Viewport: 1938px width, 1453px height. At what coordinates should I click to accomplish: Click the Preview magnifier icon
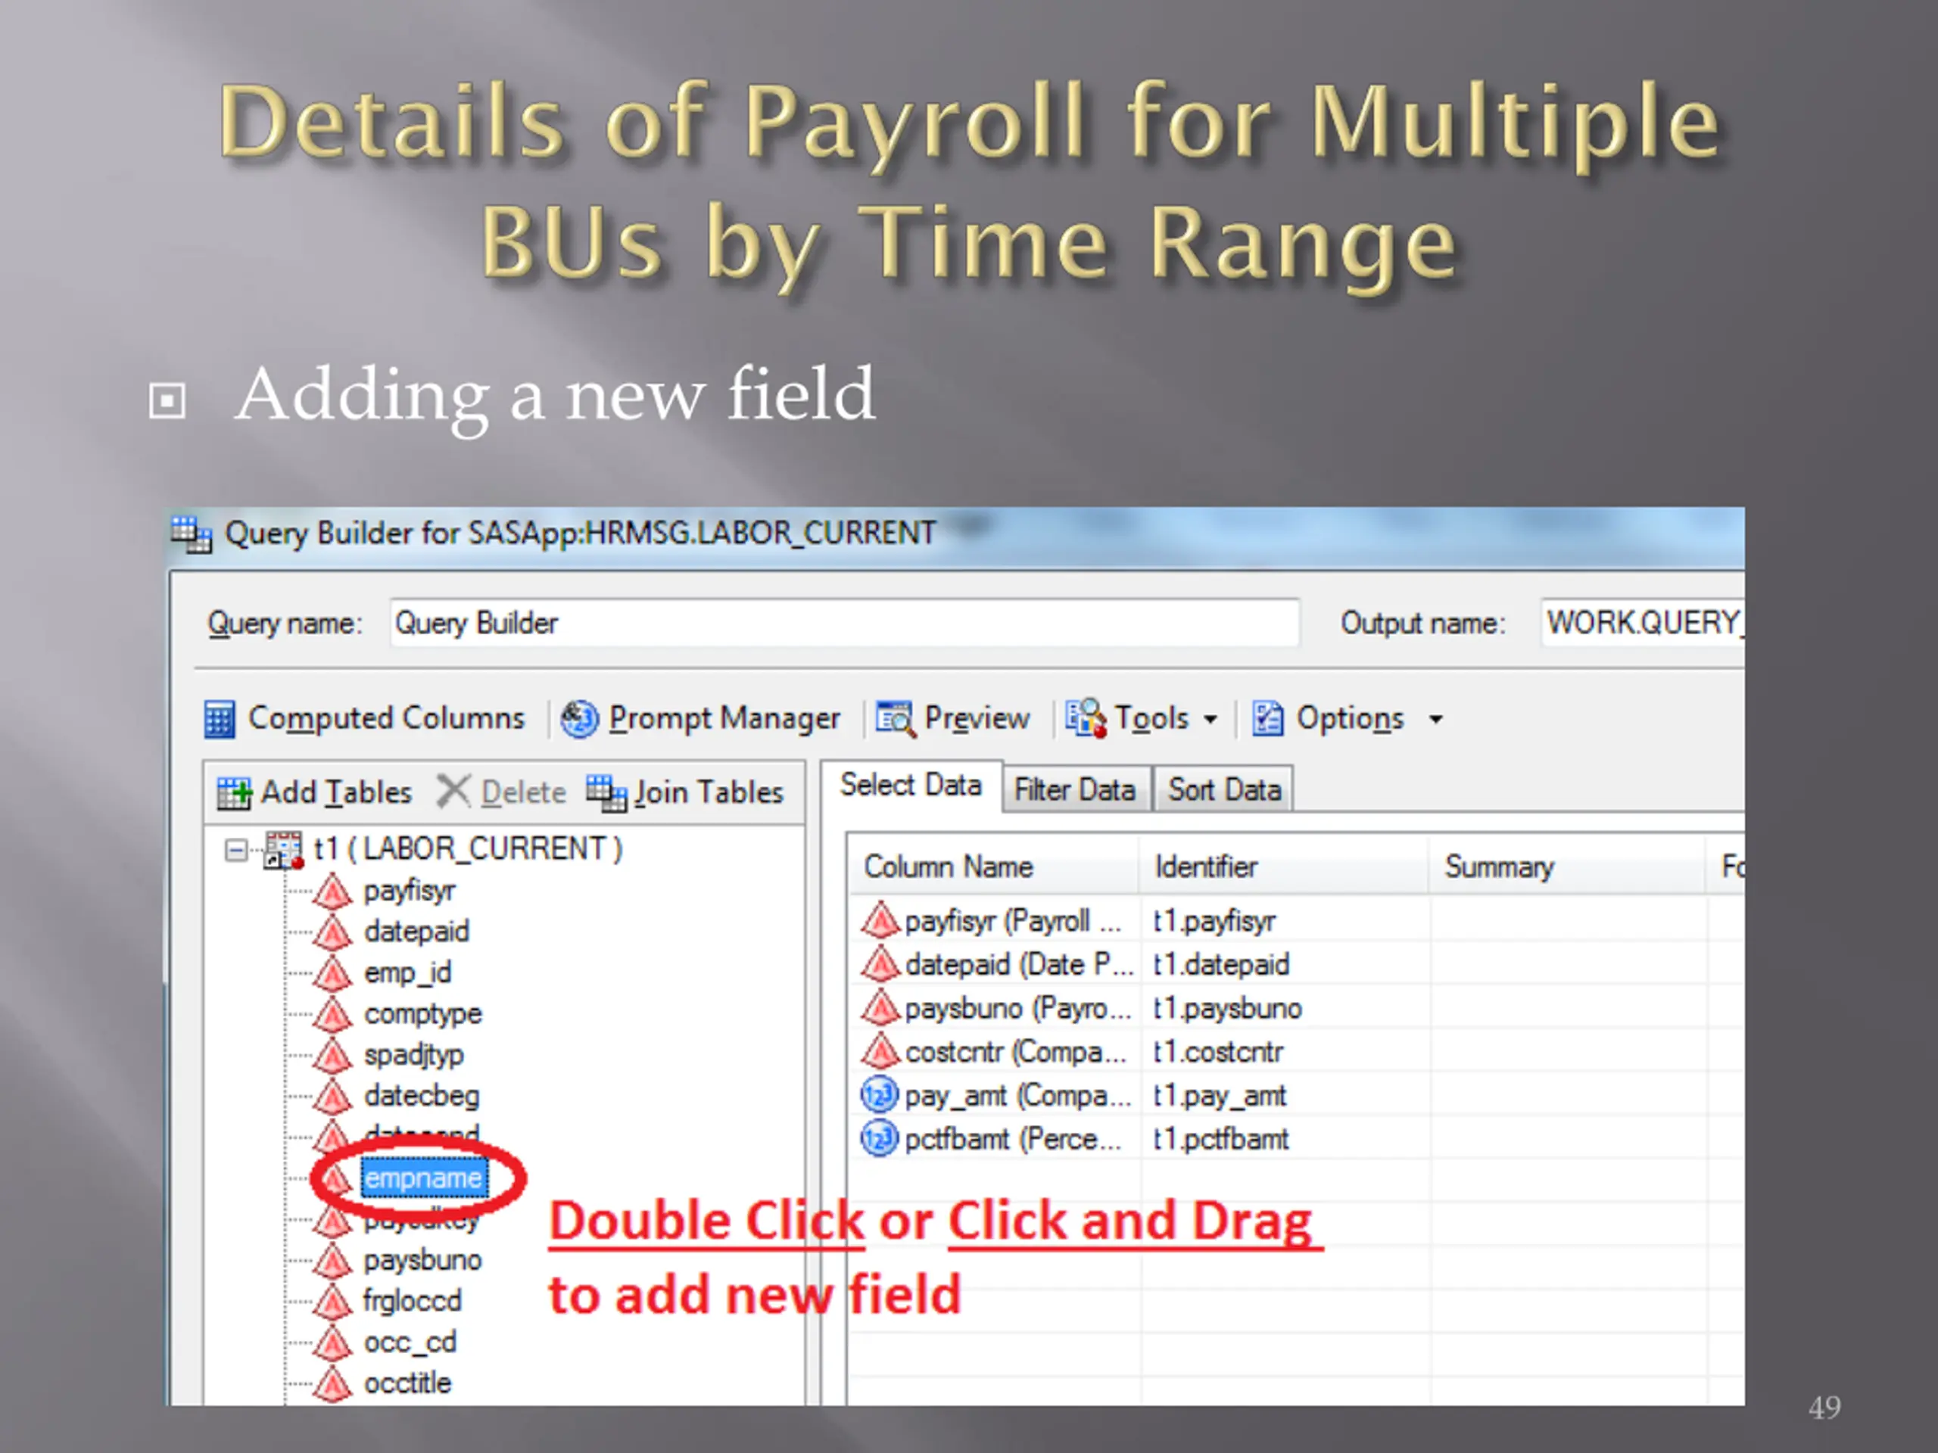pyautogui.click(x=896, y=720)
